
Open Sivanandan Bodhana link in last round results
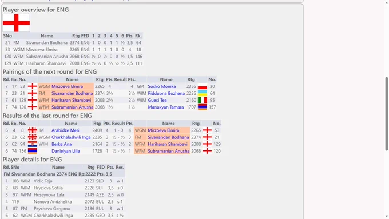point(168,137)
